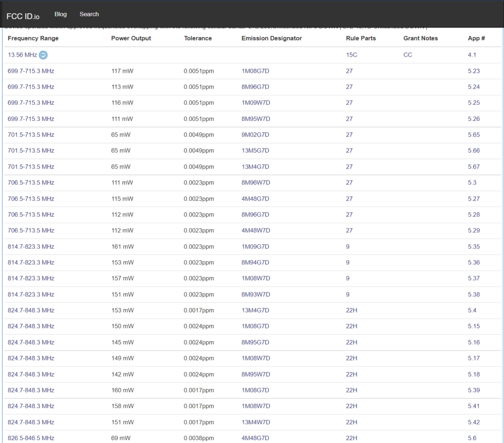Select App number 5.67
The height and width of the screenshot is (443, 504).
click(474, 167)
